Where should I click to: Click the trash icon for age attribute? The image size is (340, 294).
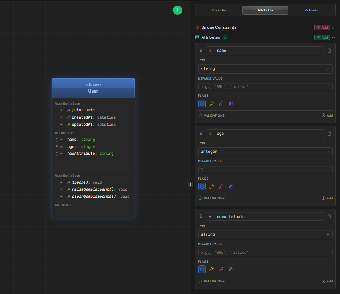329,134
